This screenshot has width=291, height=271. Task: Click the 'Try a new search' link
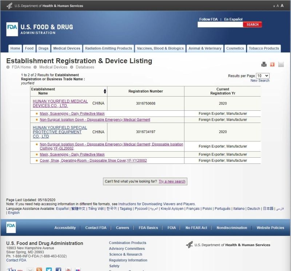coord(172,181)
